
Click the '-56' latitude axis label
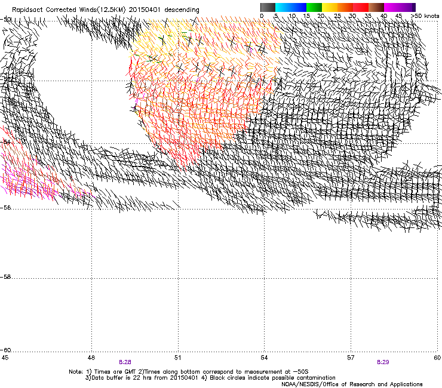(5, 208)
